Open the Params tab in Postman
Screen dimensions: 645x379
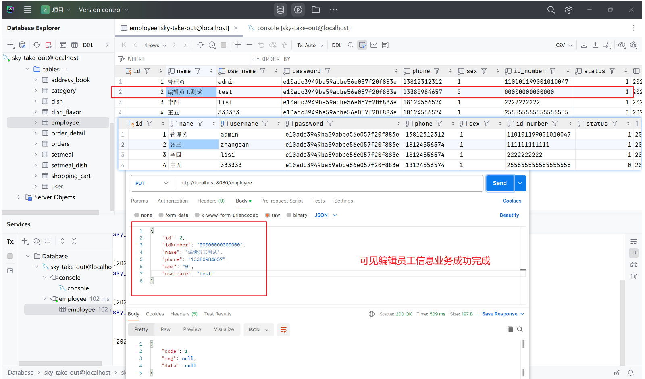coord(139,201)
